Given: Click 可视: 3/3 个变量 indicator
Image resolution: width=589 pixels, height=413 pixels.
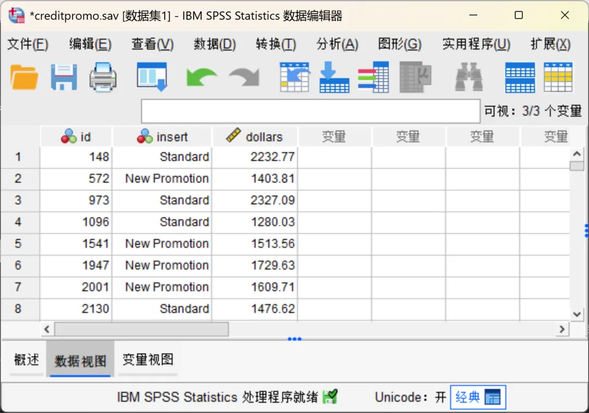Looking at the screenshot, I should 533,111.
